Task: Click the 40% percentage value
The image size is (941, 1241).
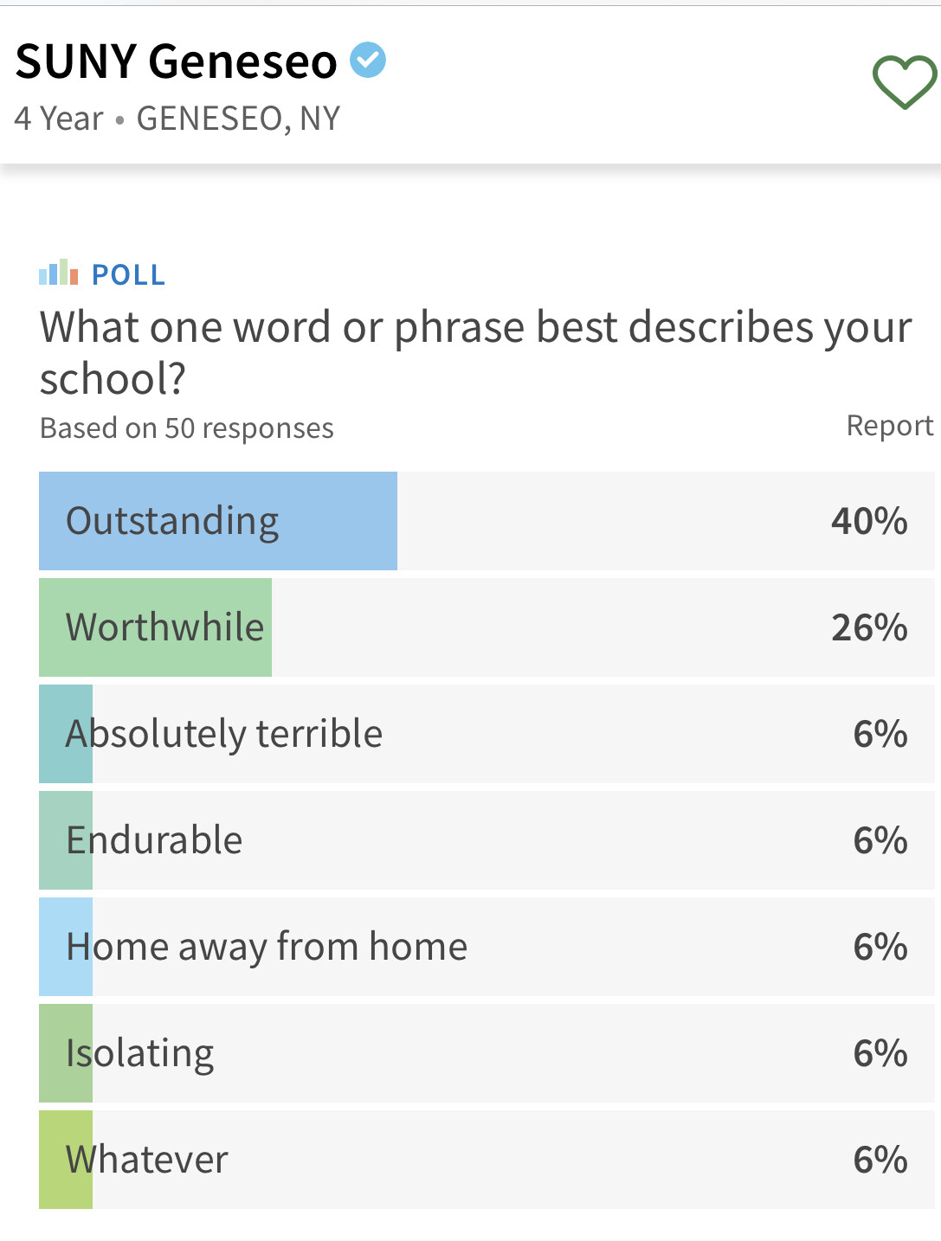Action: pos(869,521)
